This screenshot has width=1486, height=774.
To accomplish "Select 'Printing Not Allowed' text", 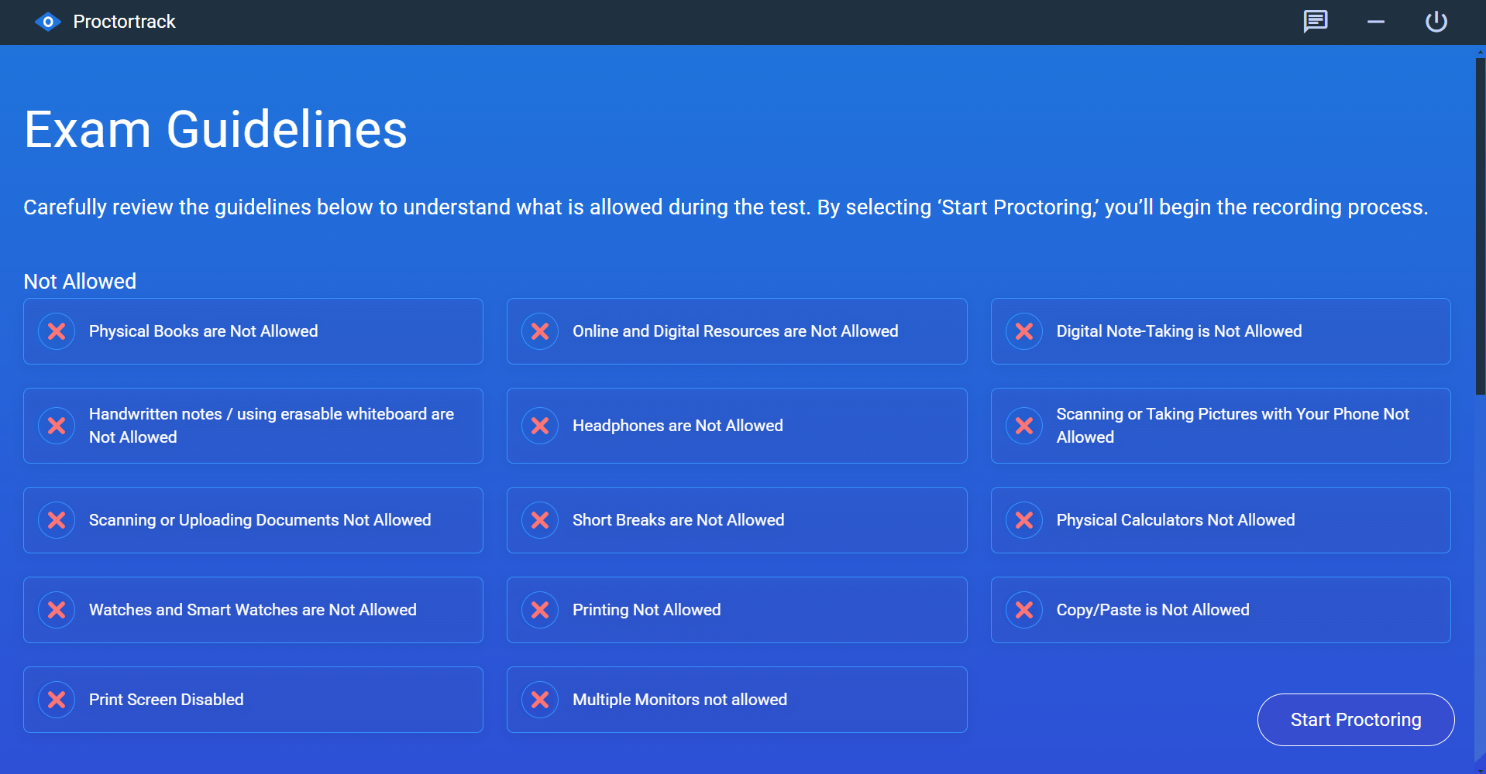I will pos(647,610).
